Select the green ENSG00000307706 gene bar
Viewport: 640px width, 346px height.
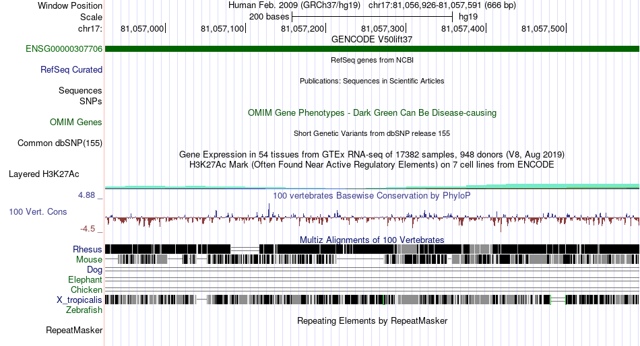373,49
